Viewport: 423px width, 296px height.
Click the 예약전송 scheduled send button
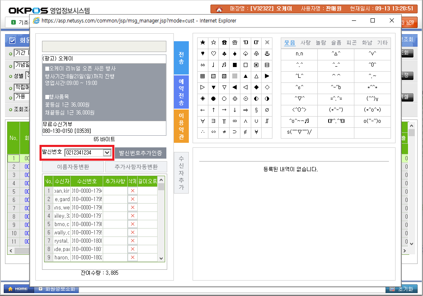tap(181, 92)
